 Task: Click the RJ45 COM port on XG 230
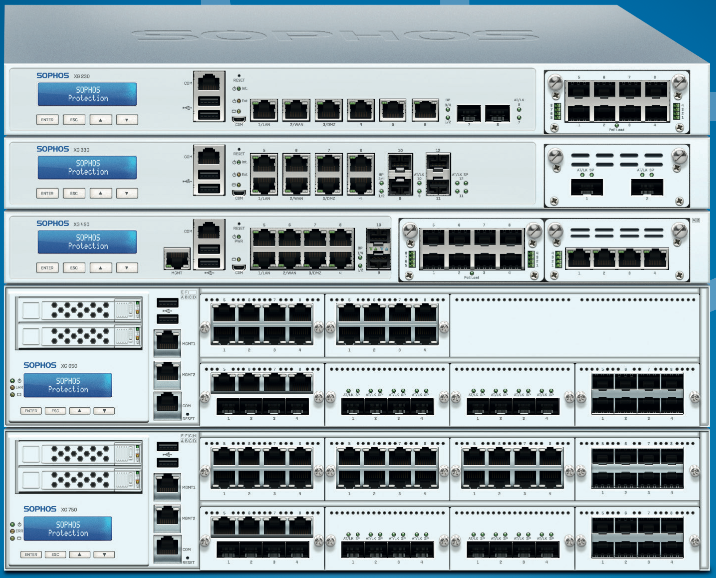(x=209, y=82)
